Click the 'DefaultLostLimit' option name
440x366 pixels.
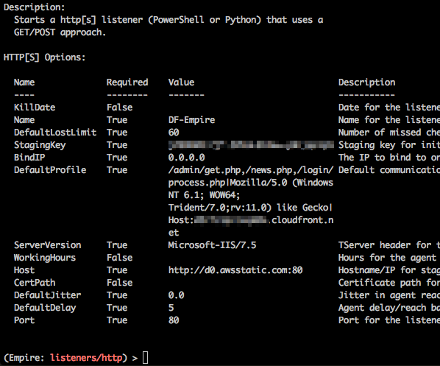pyautogui.click(x=55, y=133)
